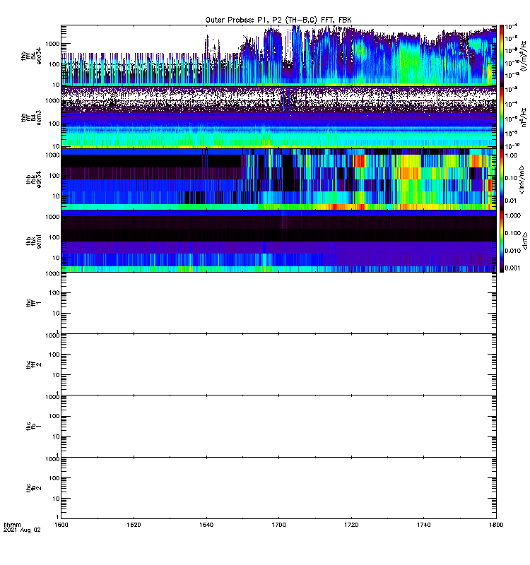Click the '100' y-tick of thc fb 2 panel

[54, 478]
